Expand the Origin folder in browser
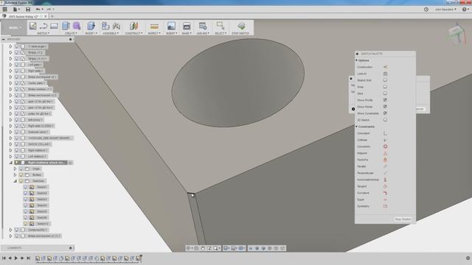This screenshot has width=472, height=265. [15, 169]
